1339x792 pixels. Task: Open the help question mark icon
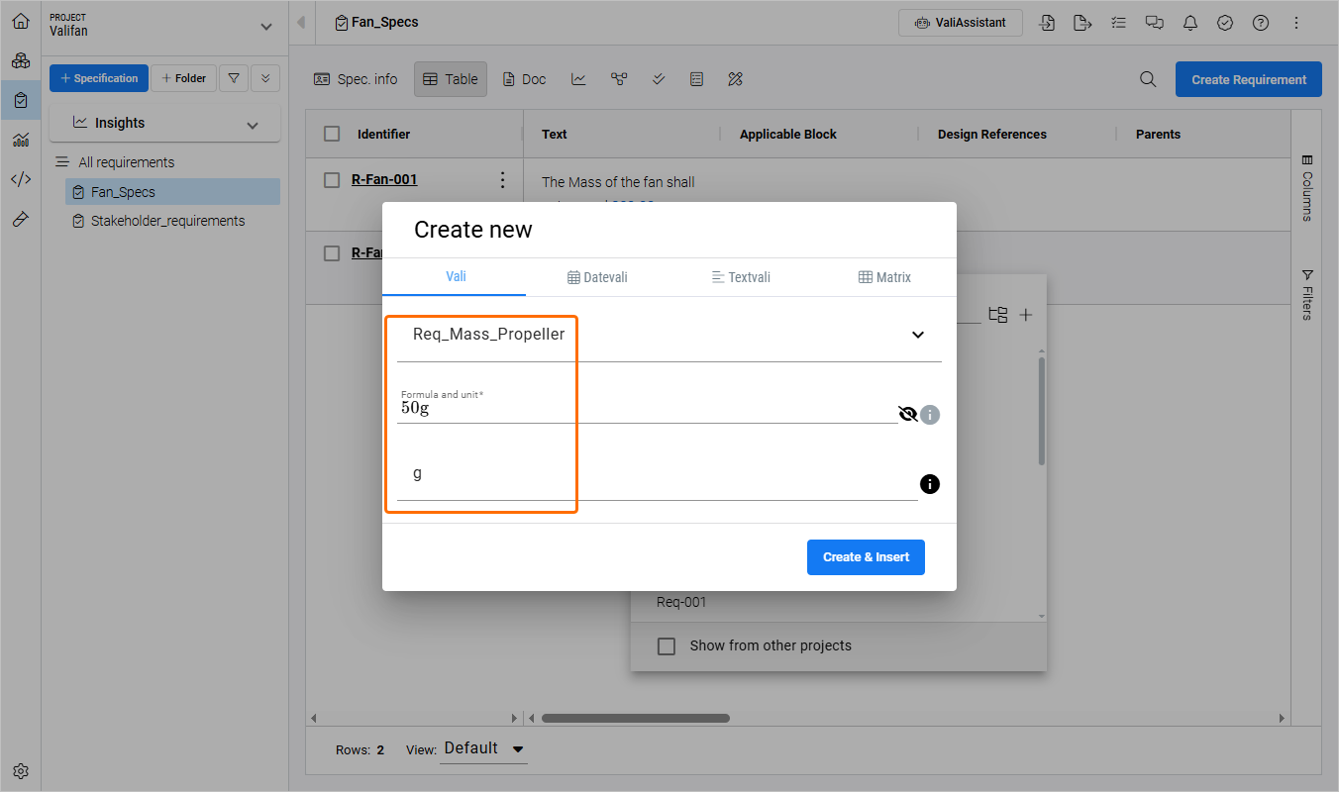click(x=1261, y=23)
